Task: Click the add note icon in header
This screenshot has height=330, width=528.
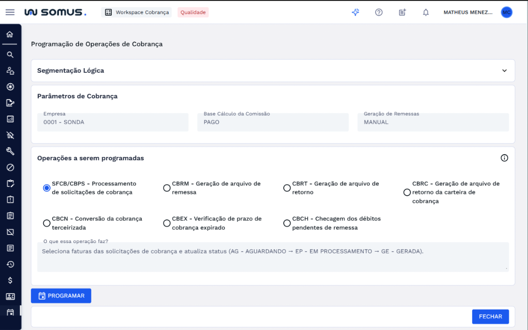Action: click(x=403, y=12)
